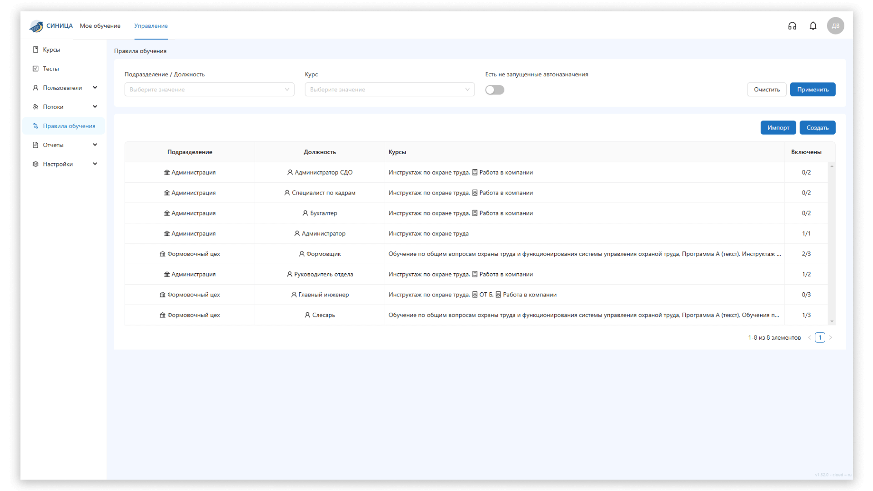Open the notifications bell
This screenshot has width=873, height=491.
coord(813,26)
